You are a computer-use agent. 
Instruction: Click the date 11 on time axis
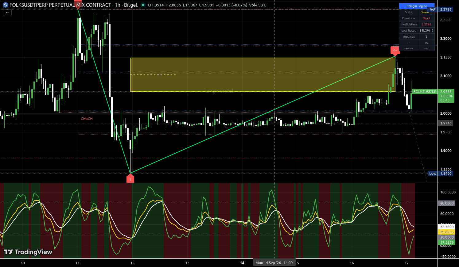(x=77, y=263)
